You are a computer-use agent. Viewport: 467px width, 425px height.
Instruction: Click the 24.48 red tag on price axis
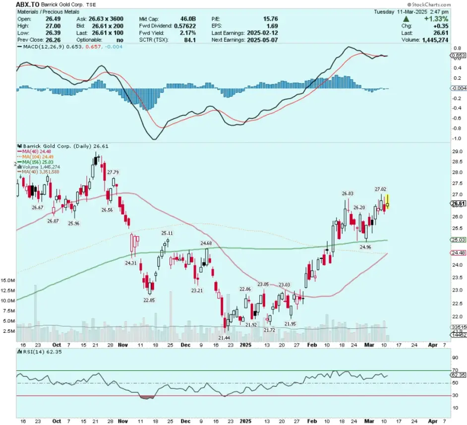click(x=459, y=253)
